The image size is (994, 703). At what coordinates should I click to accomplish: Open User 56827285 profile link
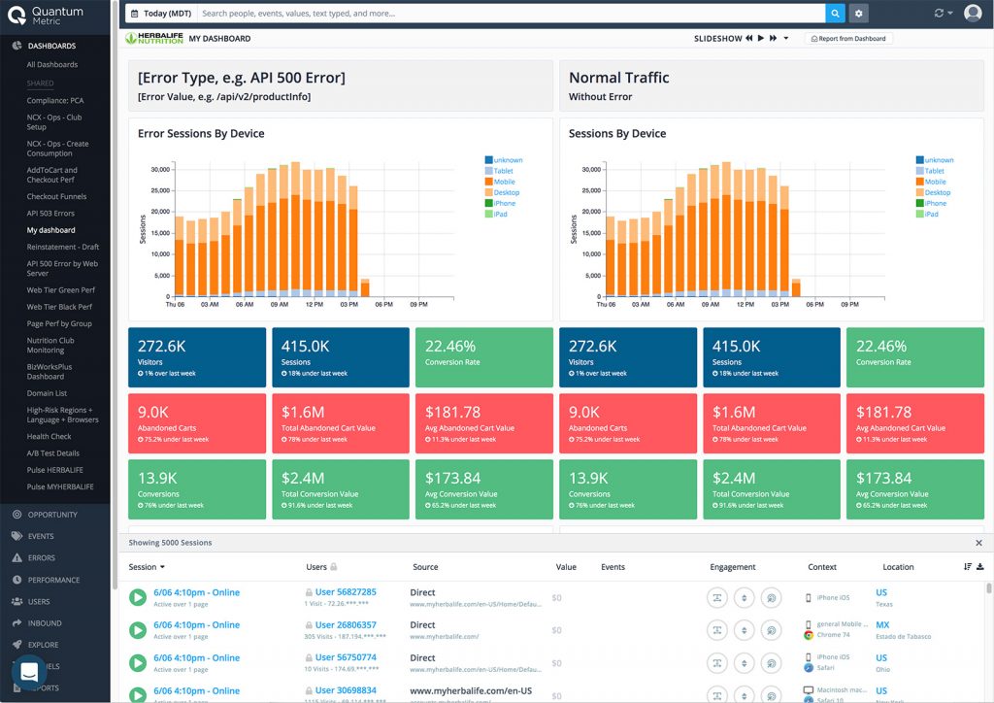click(x=346, y=592)
